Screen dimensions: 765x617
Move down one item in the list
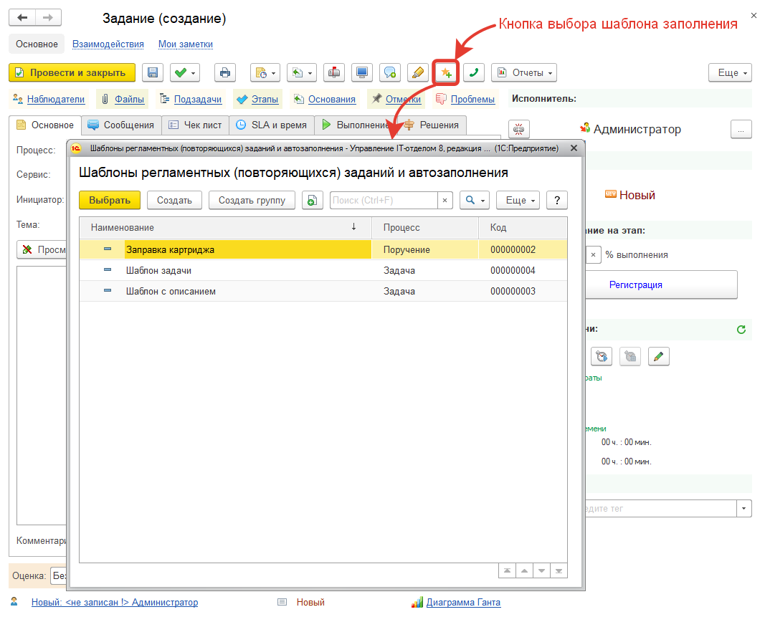541,570
